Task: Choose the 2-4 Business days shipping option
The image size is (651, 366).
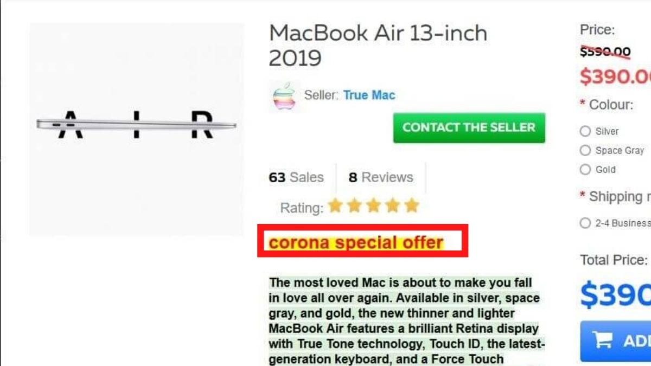Action: tap(586, 223)
